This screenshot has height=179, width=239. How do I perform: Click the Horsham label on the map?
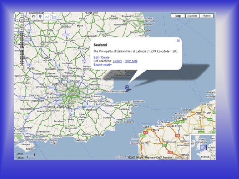pyautogui.click(x=59, y=121)
